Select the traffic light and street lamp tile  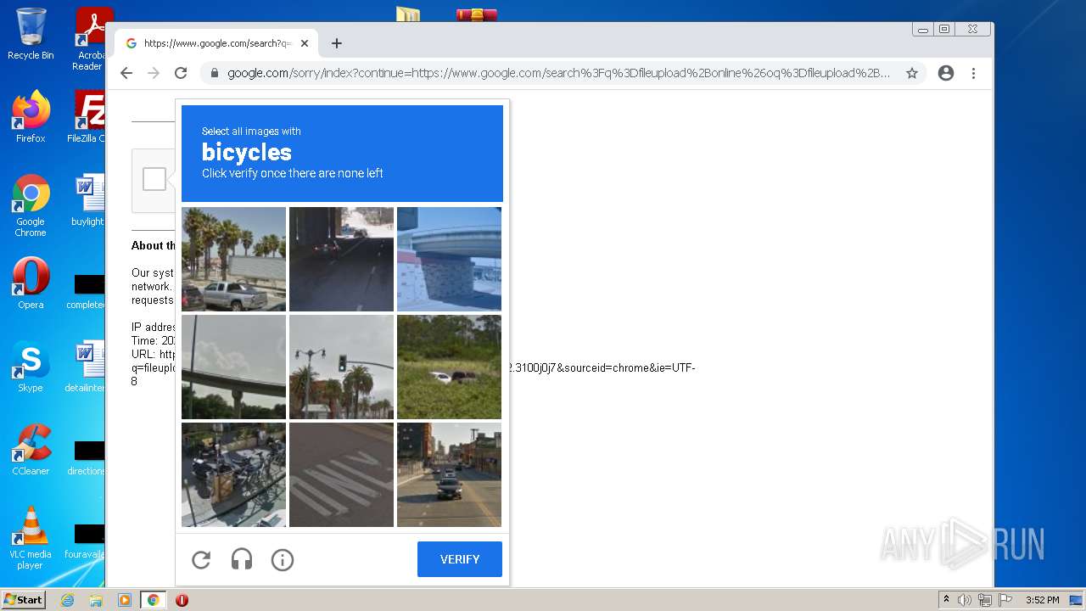(341, 367)
